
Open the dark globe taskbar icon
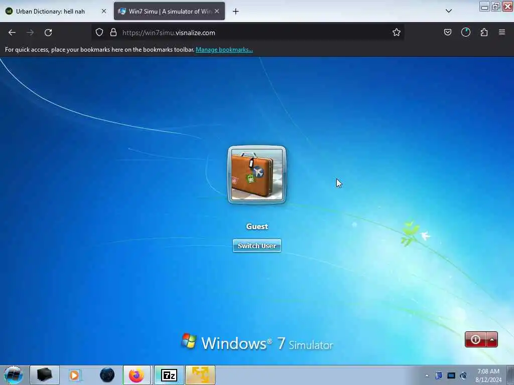107,375
